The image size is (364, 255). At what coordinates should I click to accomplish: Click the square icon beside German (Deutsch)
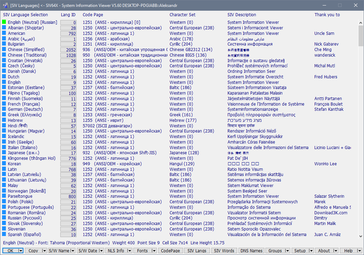[x=4, y=109]
